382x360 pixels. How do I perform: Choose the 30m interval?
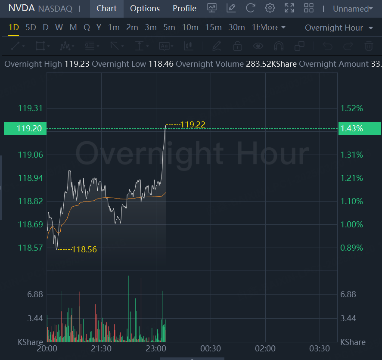236,27
